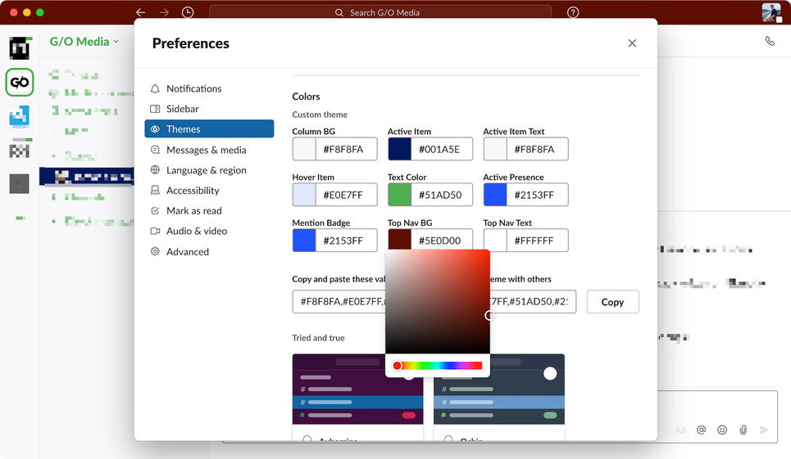Click the Active Item color swatch
The image size is (791, 459).
coord(399,149)
